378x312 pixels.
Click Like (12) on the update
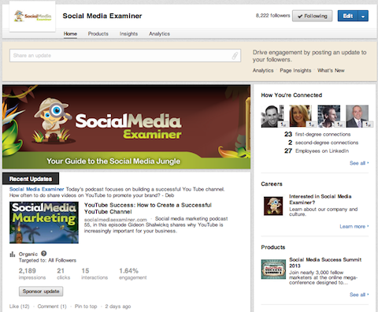click(x=20, y=306)
